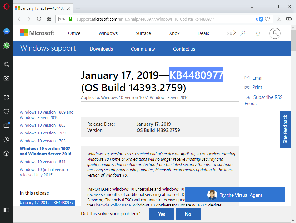Open sidebar search icon
The height and width of the screenshot is (223, 296).
pos(7,65)
